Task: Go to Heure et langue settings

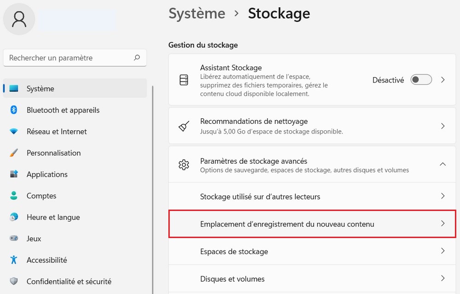Action: point(53,217)
